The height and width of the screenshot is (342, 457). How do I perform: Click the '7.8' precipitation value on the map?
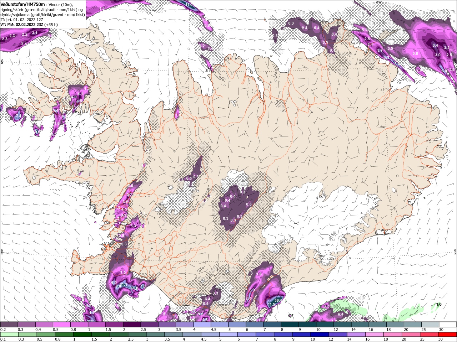(x=142, y=286)
